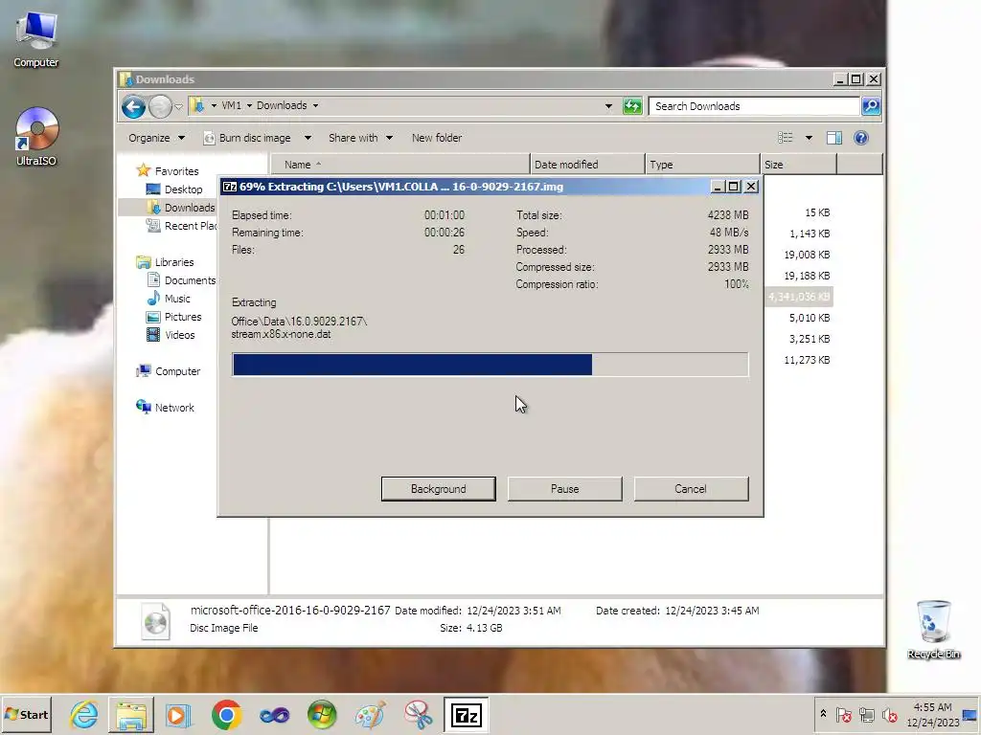981x735 pixels.
Task: Expand VM1 breadcrumb arrow in address bar
Action: click(x=249, y=105)
